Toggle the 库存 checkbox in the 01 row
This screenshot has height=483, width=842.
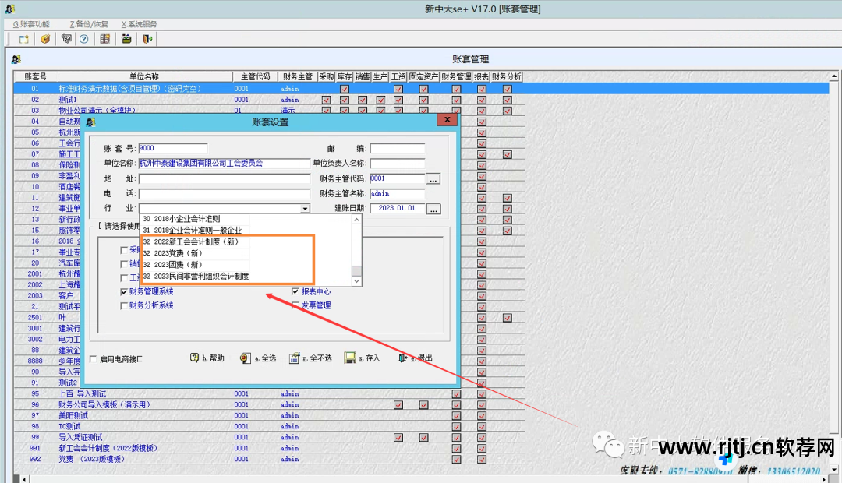coord(345,89)
